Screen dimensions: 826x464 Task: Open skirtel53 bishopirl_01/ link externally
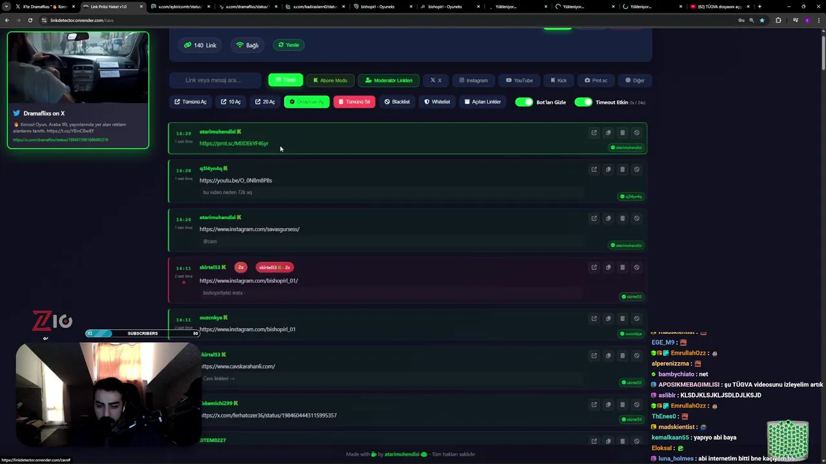tap(594, 267)
